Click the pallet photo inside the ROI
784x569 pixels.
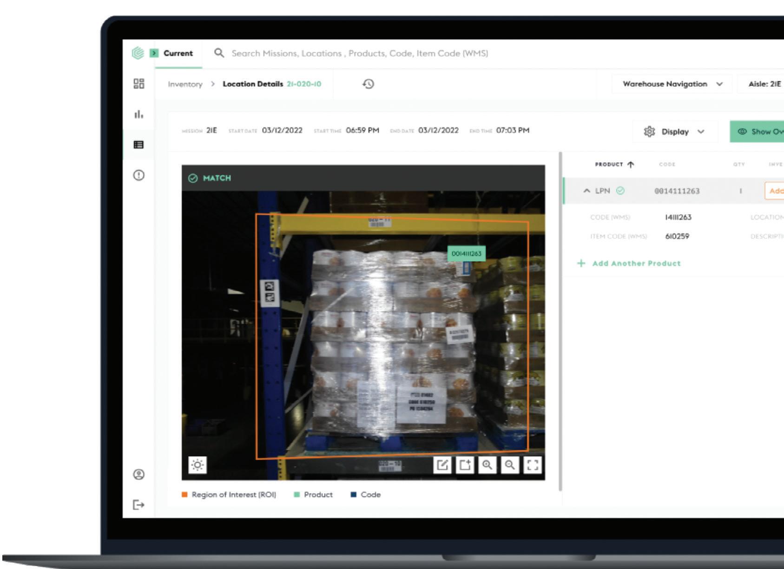pyautogui.click(x=392, y=336)
